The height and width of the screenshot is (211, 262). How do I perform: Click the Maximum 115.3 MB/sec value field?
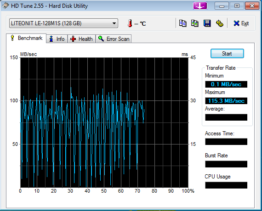coord(226,101)
